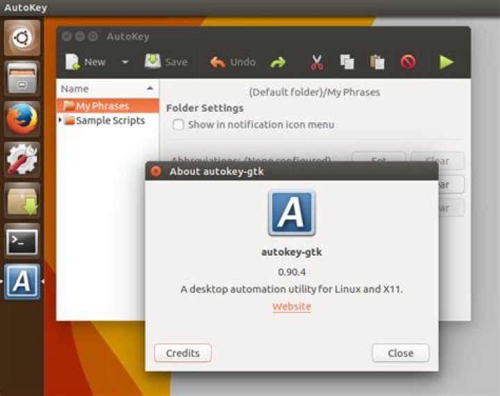Select the My Phrases folder
The image size is (500, 396).
108,105
